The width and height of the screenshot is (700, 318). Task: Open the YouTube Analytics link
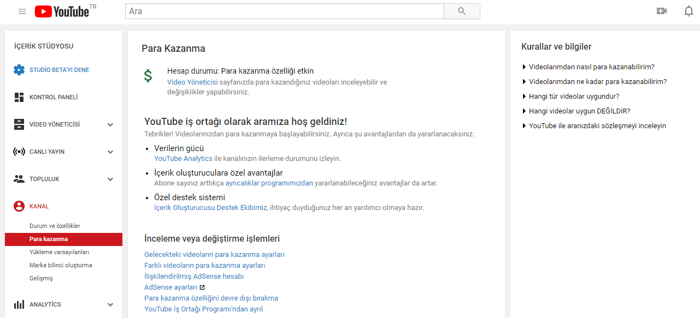click(183, 159)
